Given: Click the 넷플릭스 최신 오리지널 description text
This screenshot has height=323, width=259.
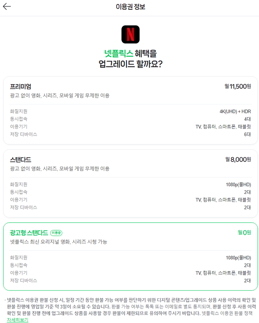Looking at the screenshot, I should tap(59, 242).
